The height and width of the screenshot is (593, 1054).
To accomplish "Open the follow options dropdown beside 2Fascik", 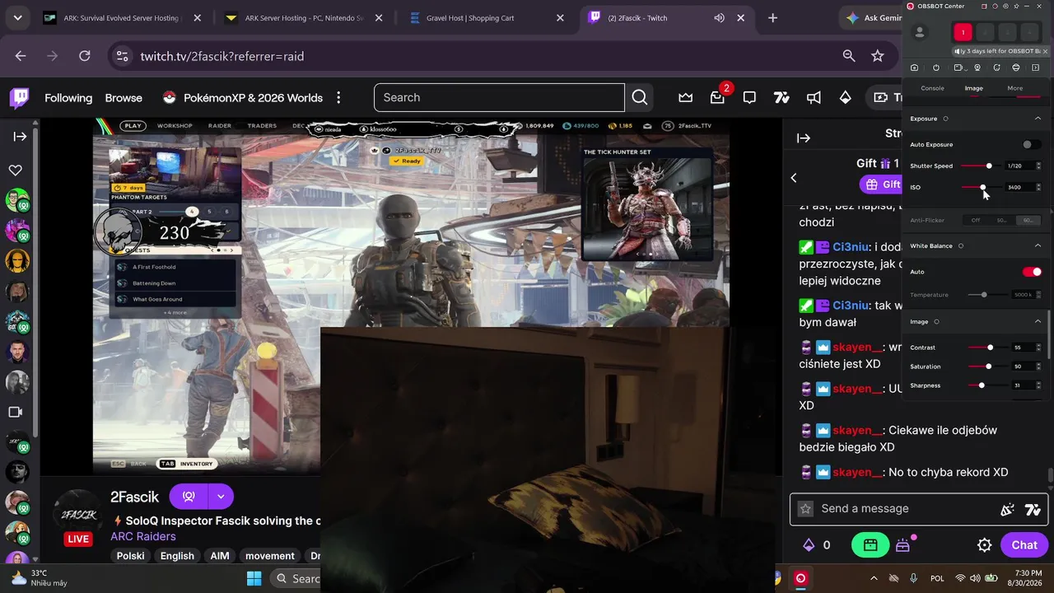I will point(221,497).
